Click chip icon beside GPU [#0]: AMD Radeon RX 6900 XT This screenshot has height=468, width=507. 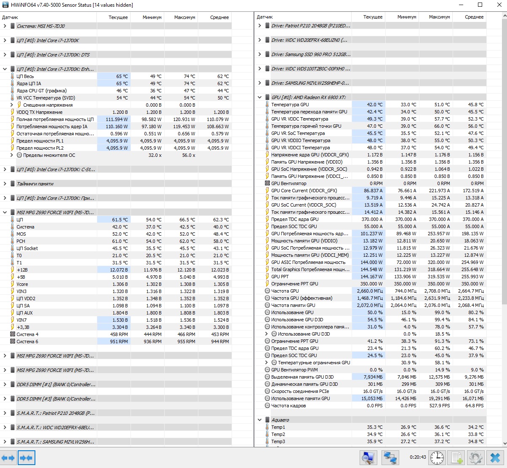pyautogui.click(x=267, y=97)
